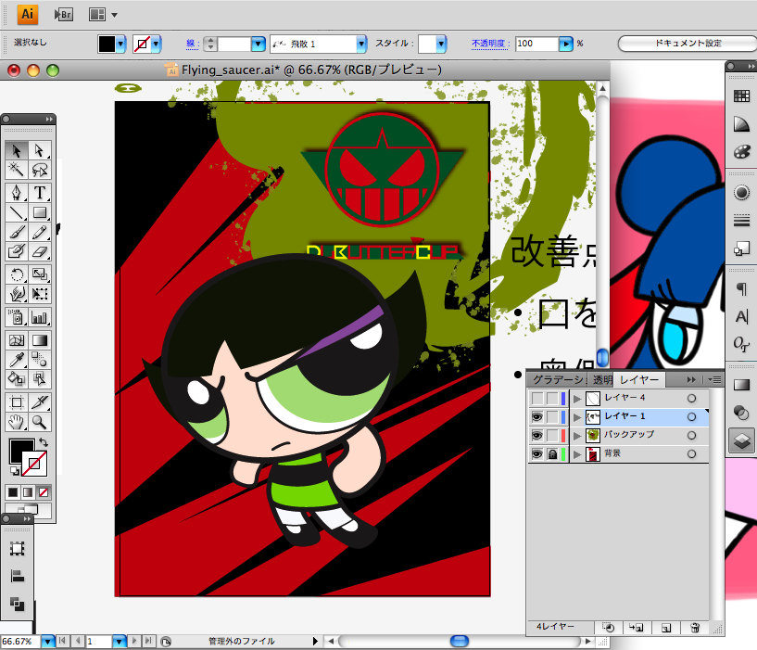
Task: Expand 背景 layer contents
Action: pos(577,453)
